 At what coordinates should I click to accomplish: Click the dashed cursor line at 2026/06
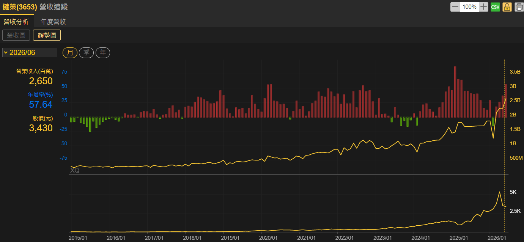pyautogui.click(x=504, y=146)
